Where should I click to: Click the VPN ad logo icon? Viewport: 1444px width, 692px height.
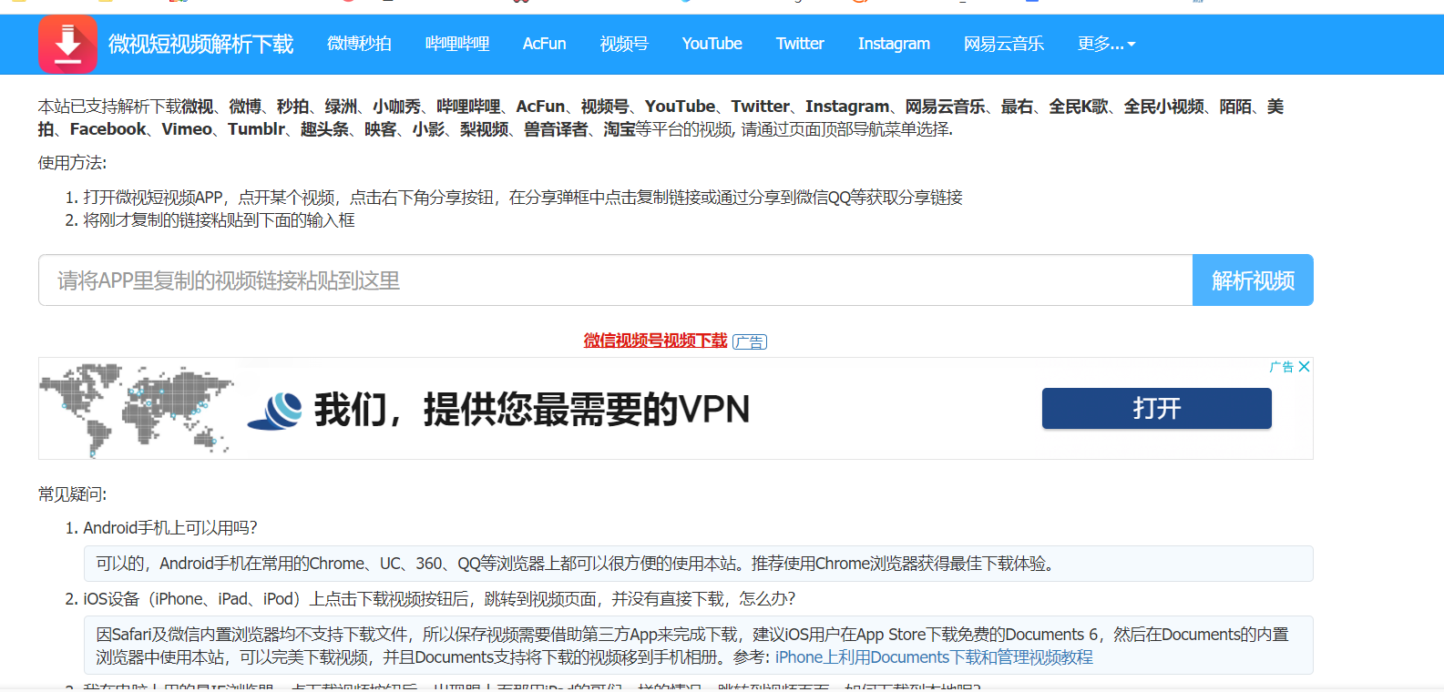[275, 410]
